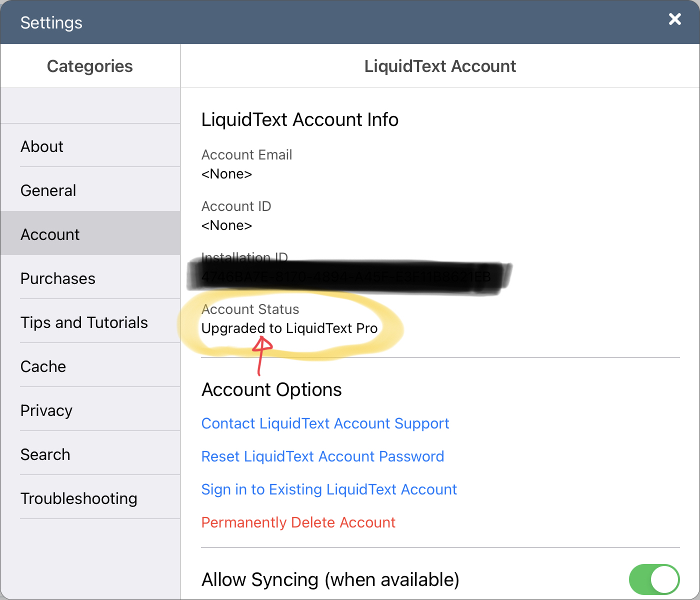Click Contact LiquidText Account Support link
Viewport: 700px width, 600px height.
[325, 423]
